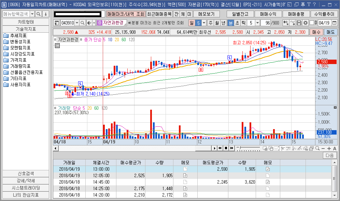Toggle the checkbox labeled D beside date
Viewport: 340px width, 201px height.
pyautogui.click(x=312, y=23)
